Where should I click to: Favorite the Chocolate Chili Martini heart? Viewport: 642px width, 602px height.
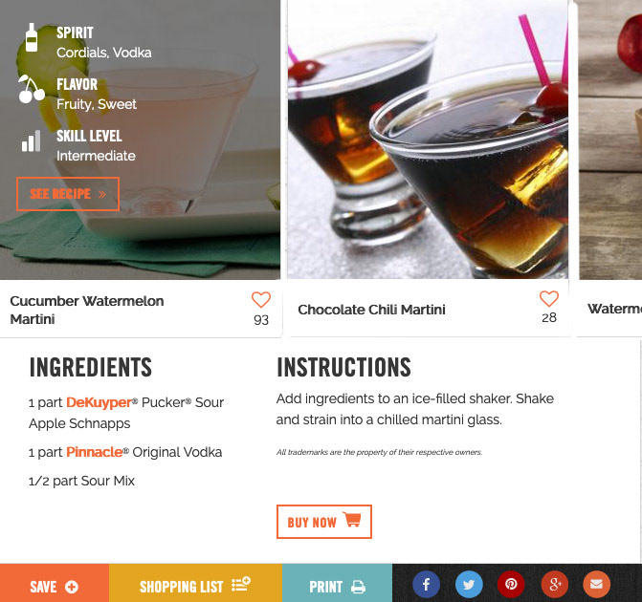[x=549, y=298]
